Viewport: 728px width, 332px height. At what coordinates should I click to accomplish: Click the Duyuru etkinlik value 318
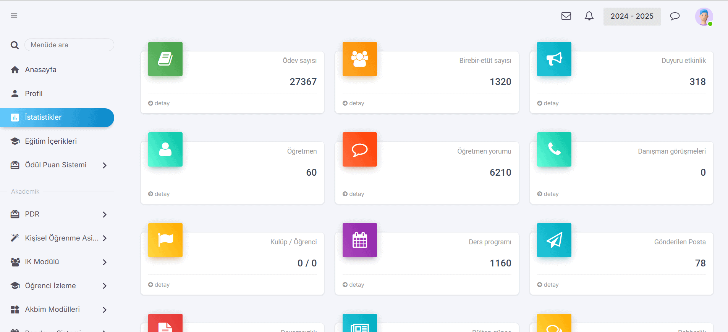[698, 82]
